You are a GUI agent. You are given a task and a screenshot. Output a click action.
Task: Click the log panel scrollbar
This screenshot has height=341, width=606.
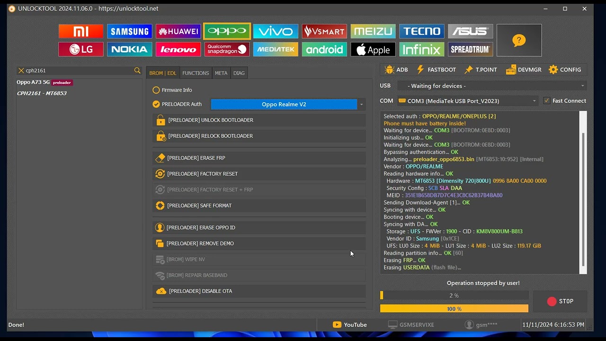click(x=583, y=199)
